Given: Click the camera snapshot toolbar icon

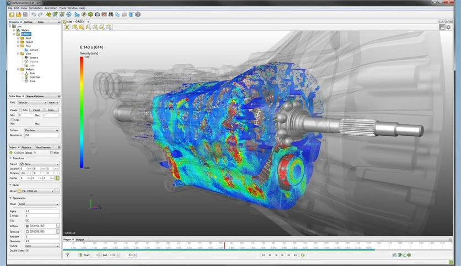Looking at the screenshot, I should (98, 14).
